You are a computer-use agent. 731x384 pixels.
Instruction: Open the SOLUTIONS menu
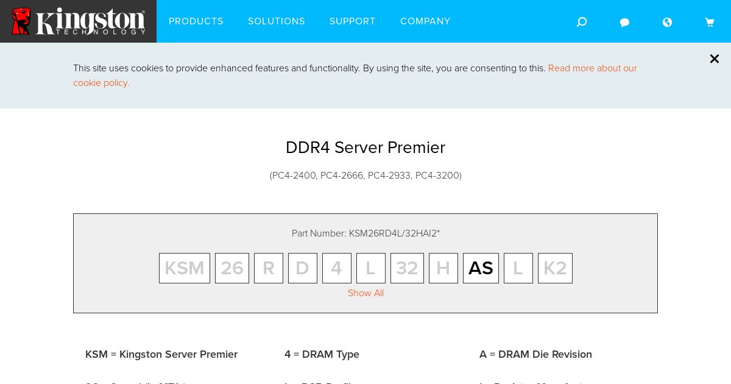[277, 21]
